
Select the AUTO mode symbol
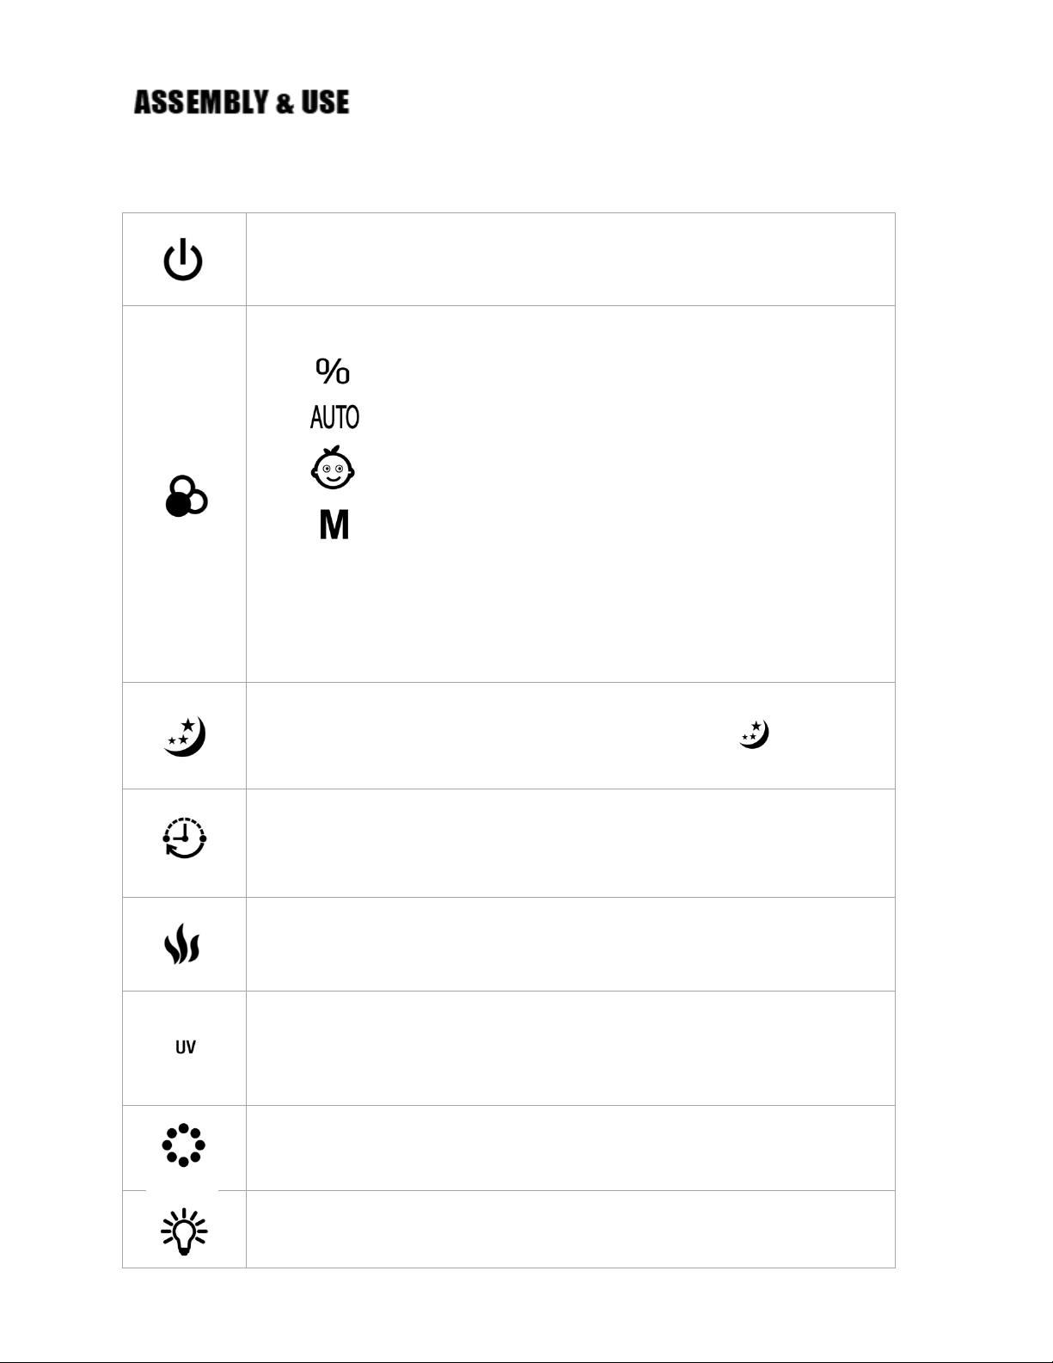pos(334,418)
